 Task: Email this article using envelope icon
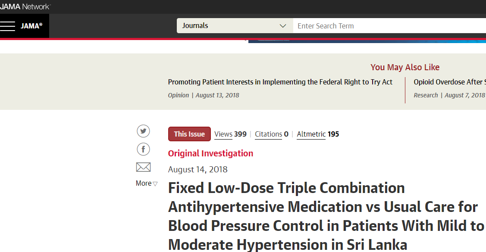point(143,167)
